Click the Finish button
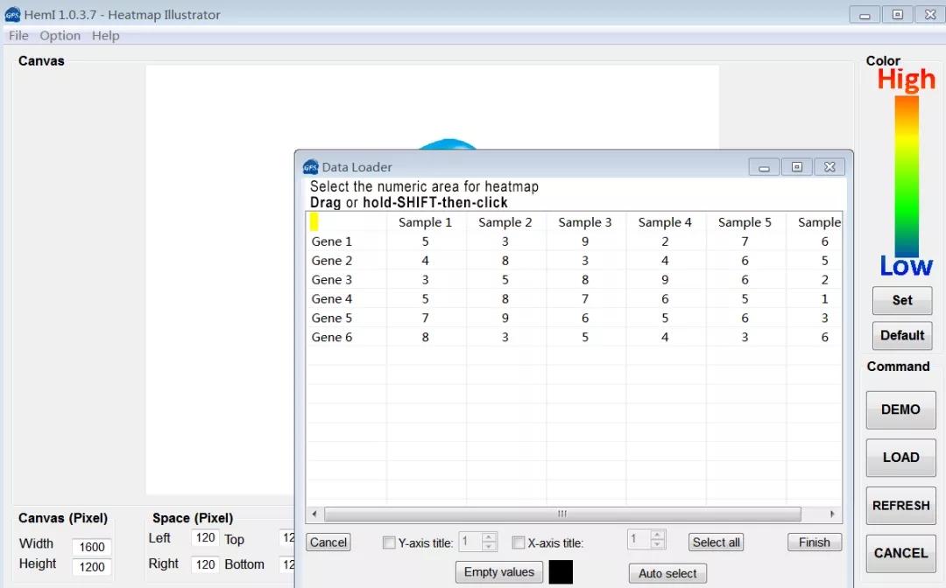 815,542
